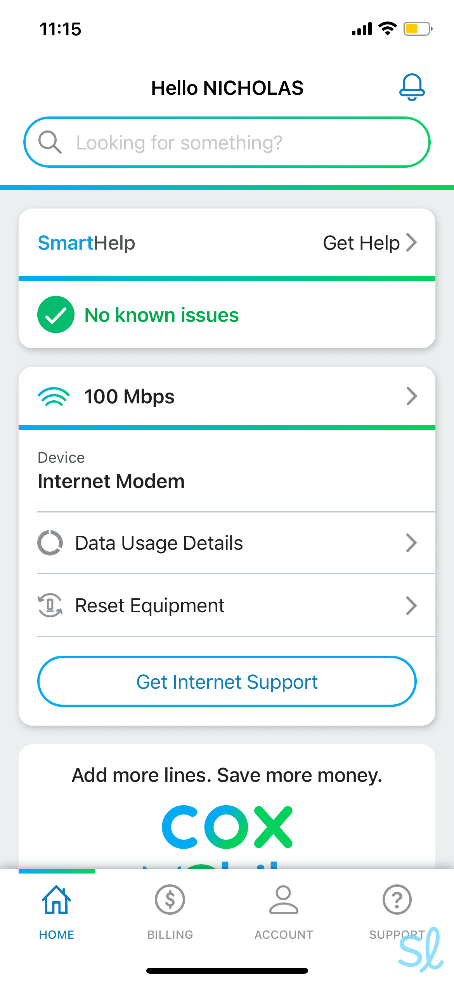Select the SmartHelp label

pos(86,243)
